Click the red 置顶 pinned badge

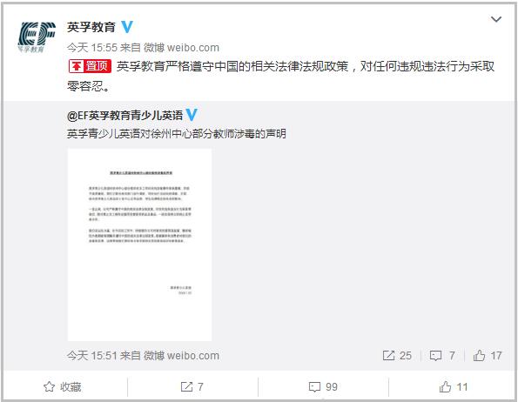point(90,66)
